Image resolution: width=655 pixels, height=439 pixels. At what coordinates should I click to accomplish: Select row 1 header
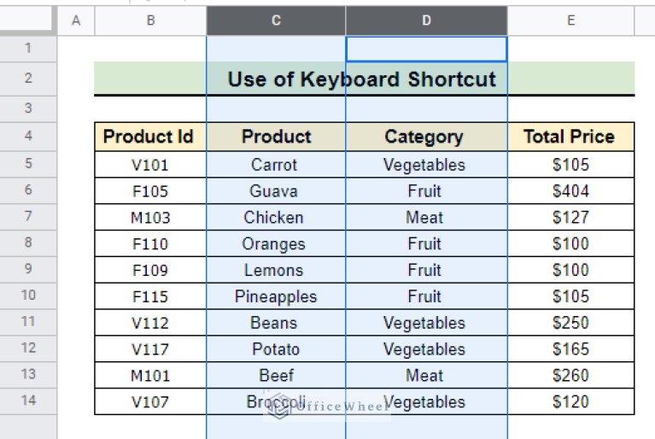[x=28, y=49]
